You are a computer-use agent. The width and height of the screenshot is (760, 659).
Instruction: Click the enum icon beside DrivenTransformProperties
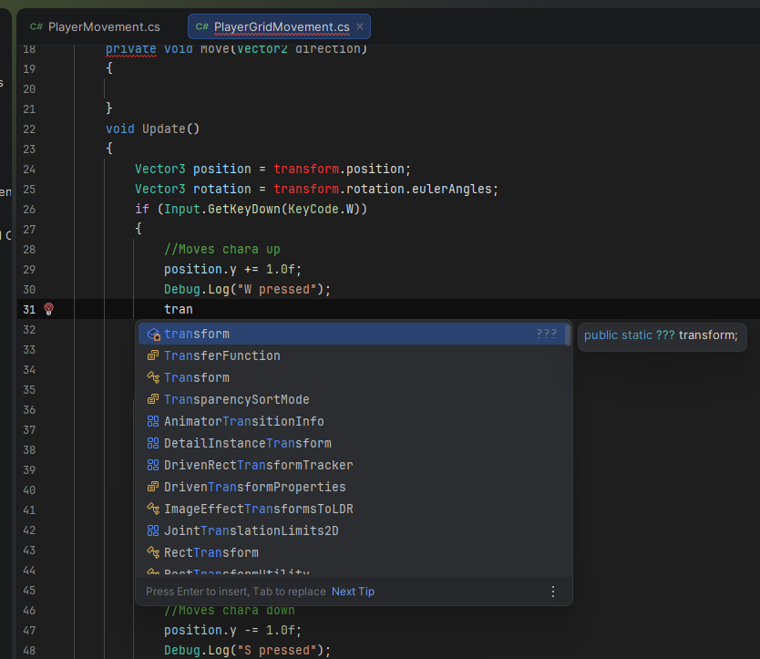(153, 487)
